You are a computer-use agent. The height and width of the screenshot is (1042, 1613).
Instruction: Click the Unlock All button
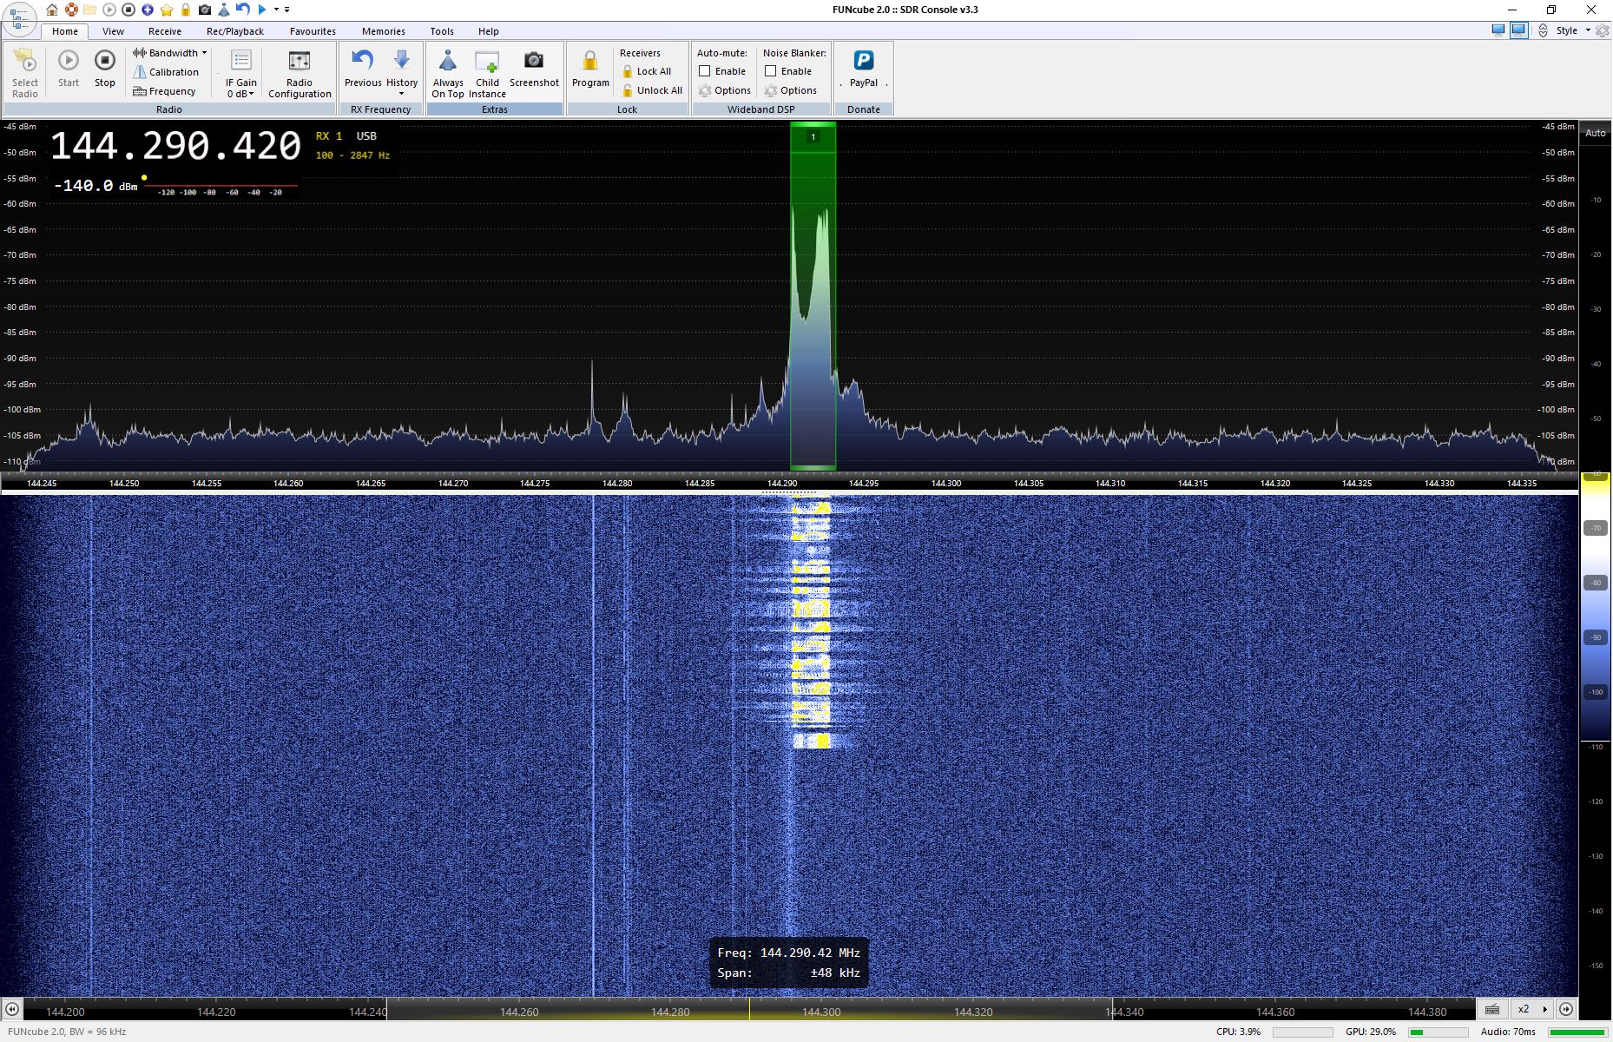(653, 90)
